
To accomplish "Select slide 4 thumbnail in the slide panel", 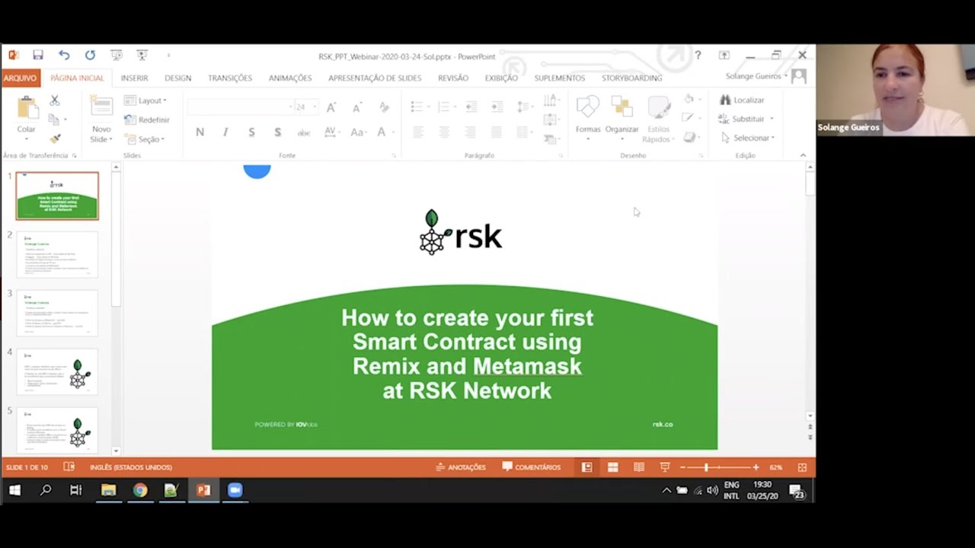I will click(57, 371).
